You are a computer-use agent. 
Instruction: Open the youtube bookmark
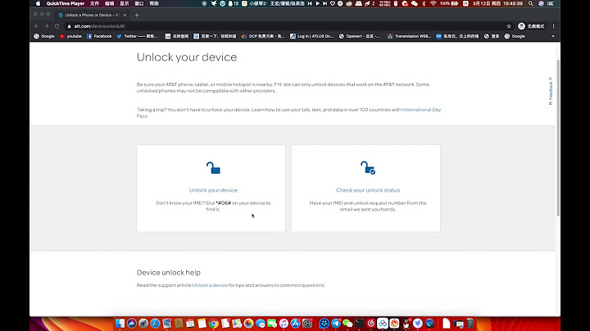click(70, 37)
